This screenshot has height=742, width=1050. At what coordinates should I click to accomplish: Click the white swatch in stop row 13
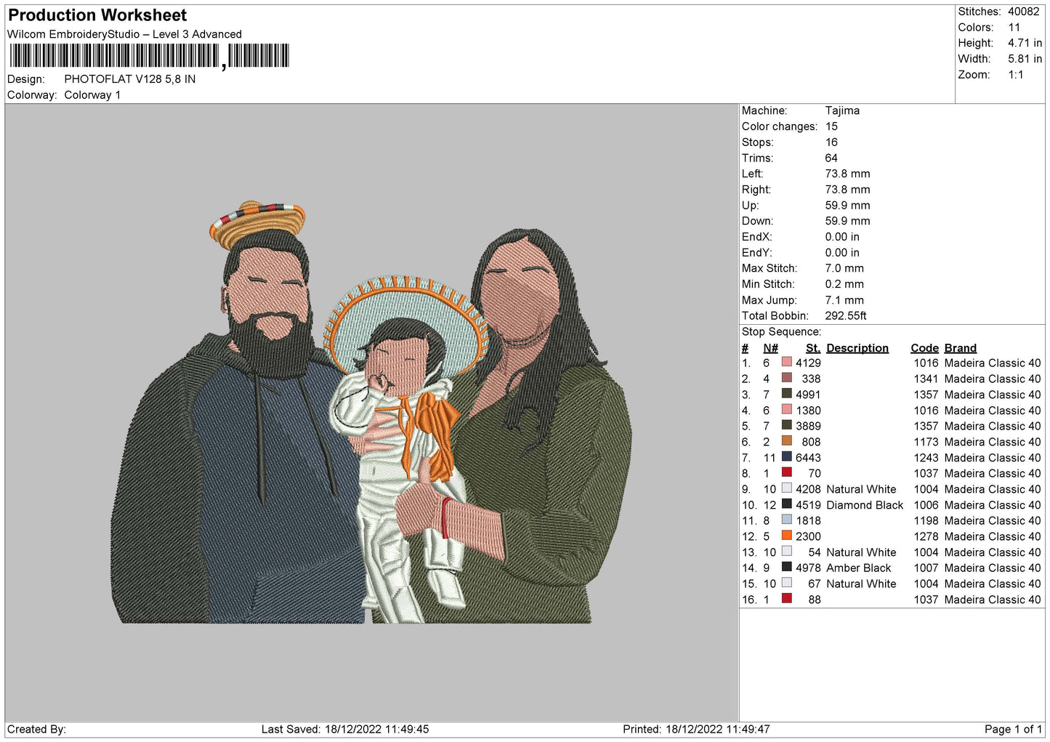click(x=786, y=552)
